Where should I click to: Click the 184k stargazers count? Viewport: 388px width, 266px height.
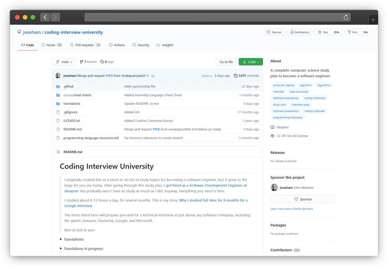pyautogui.click(x=336, y=32)
